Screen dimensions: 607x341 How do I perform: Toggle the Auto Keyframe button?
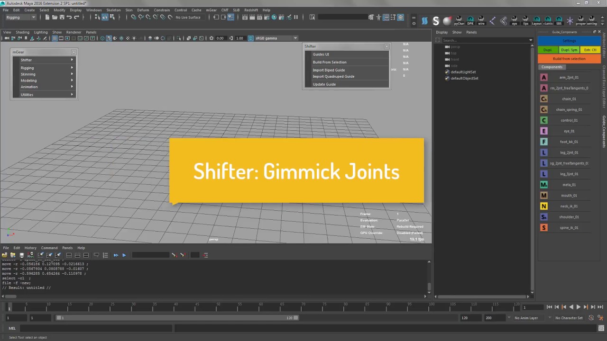pos(591,318)
